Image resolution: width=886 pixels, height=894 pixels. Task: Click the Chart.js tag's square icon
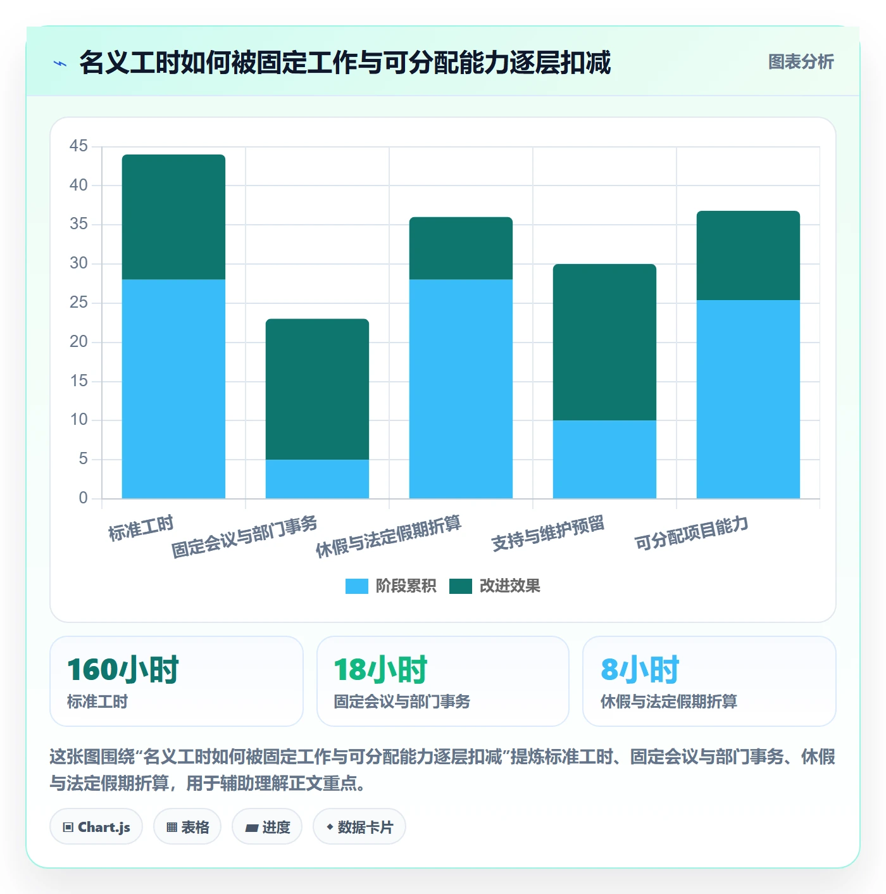[x=68, y=827]
